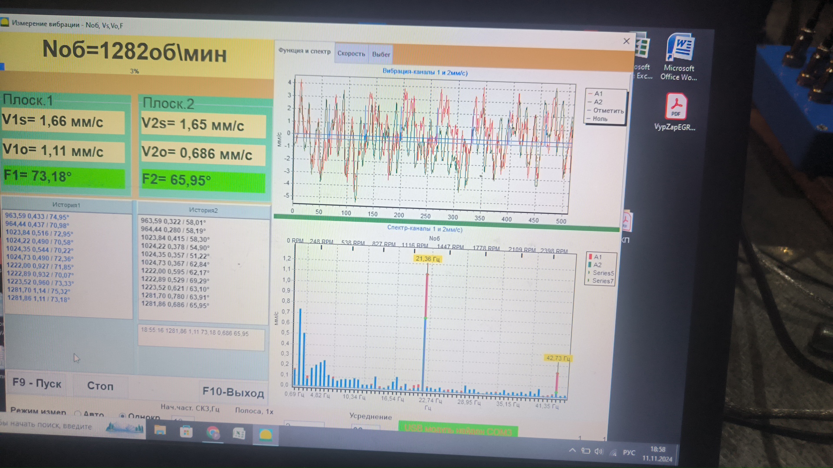This screenshot has width=833, height=468.
Task: Click the network tray icon
Action: [613, 452]
